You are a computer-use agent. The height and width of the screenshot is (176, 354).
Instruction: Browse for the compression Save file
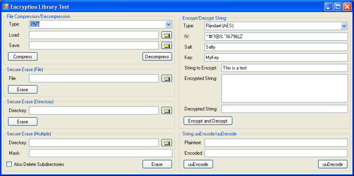click(x=167, y=45)
